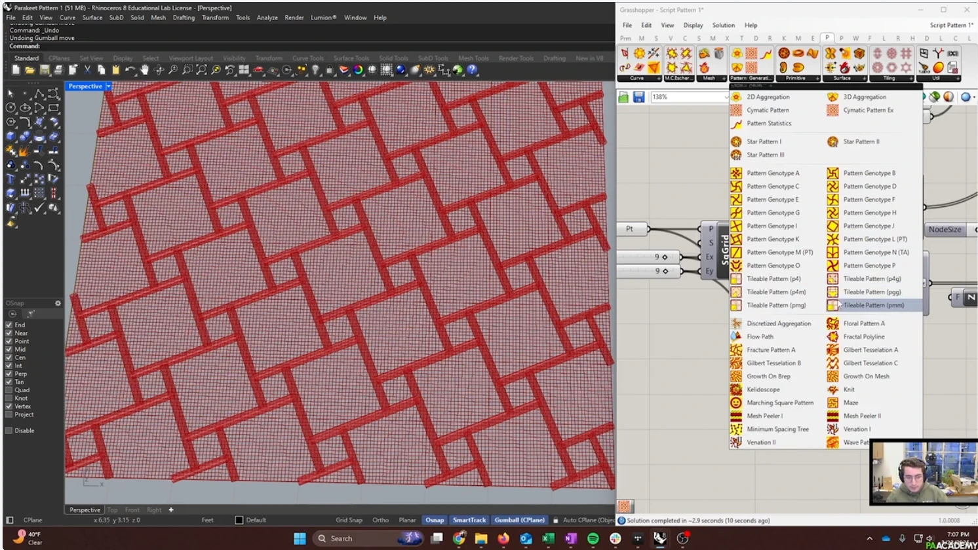Select the Pan hand tool
Image resolution: width=978 pixels, height=550 pixels.
(x=144, y=70)
